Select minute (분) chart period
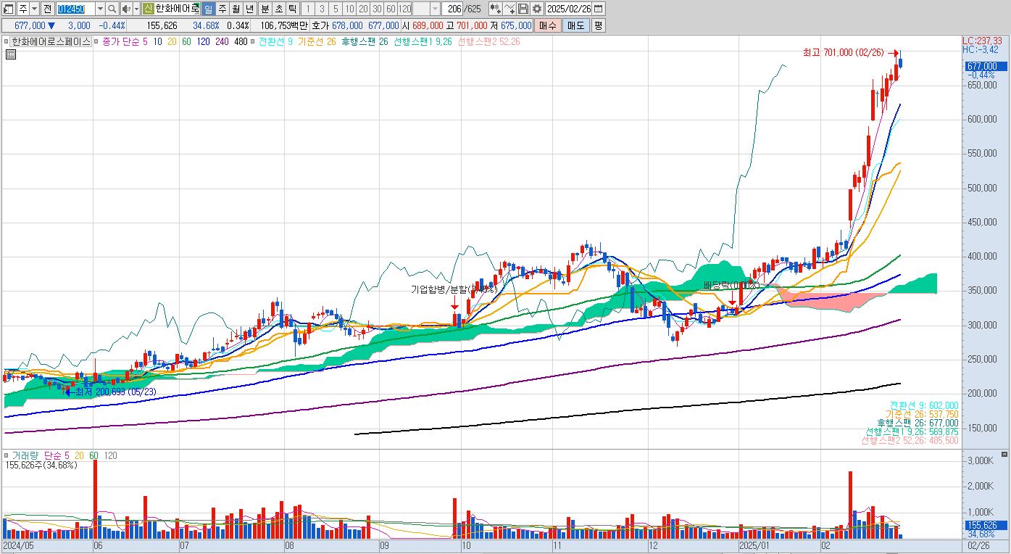The image size is (1011, 554). [x=265, y=9]
